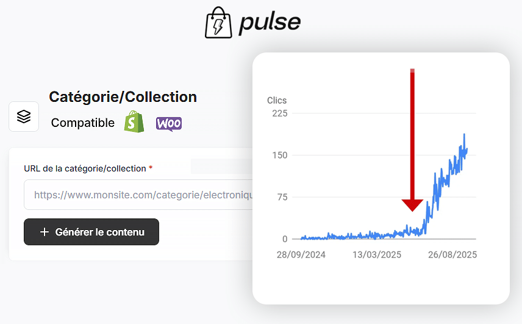Click the peak of the blue clicks line
The width and height of the screenshot is (522, 324).
[464, 134]
